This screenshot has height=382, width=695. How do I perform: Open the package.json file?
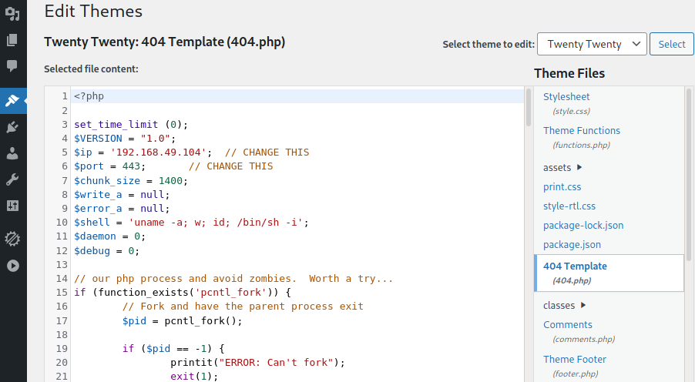pyautogui.click(x=572, y=245)
